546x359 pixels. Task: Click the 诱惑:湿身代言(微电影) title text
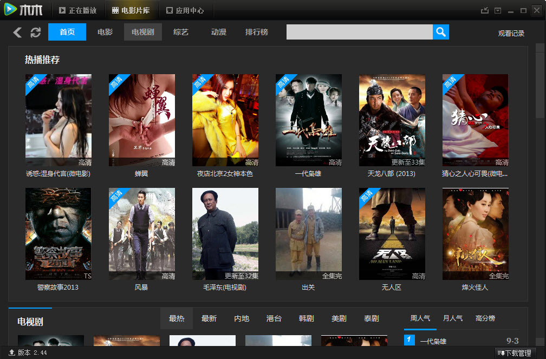pos(58,173)
